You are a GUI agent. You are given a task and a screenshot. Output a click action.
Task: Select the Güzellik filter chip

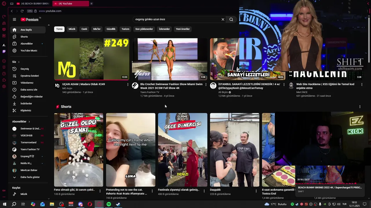[x=111, y=29]
